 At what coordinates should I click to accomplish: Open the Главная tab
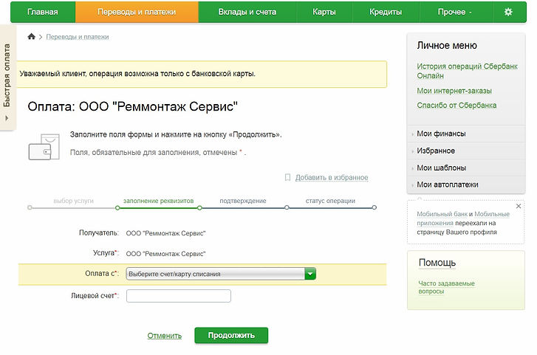click(x=43, y=12)
